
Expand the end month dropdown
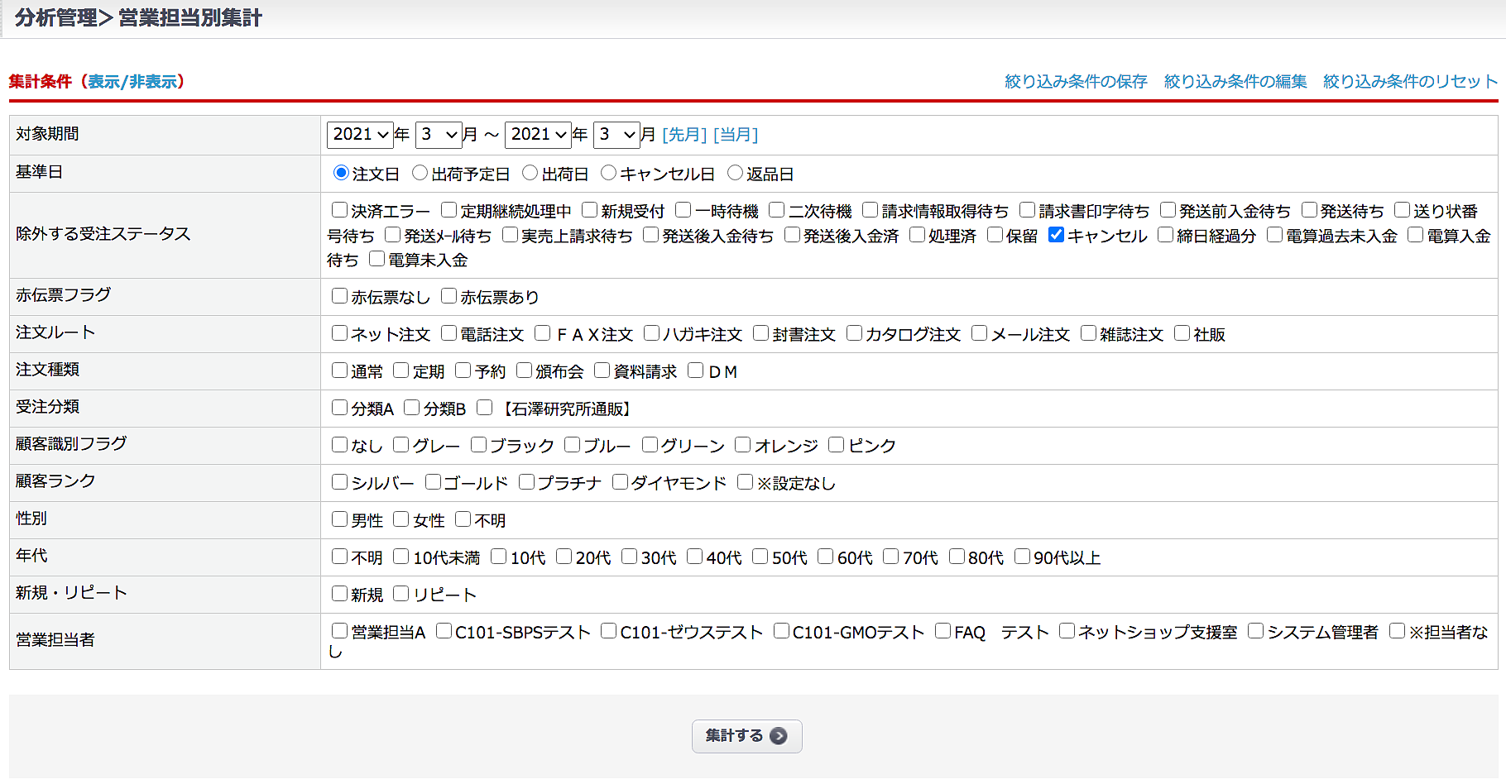click(617, 135)
